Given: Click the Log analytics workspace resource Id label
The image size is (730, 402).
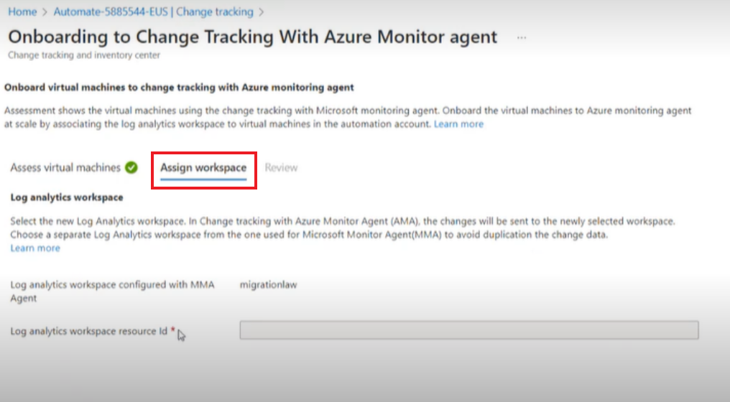Looking at the screenshot, I should [x=88, y=331].
